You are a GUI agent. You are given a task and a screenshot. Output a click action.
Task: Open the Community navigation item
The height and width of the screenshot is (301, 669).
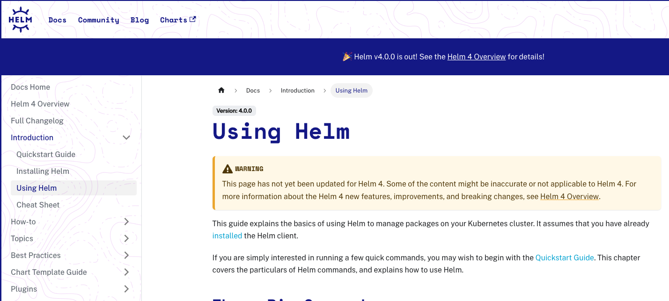[x=99, y=20]
